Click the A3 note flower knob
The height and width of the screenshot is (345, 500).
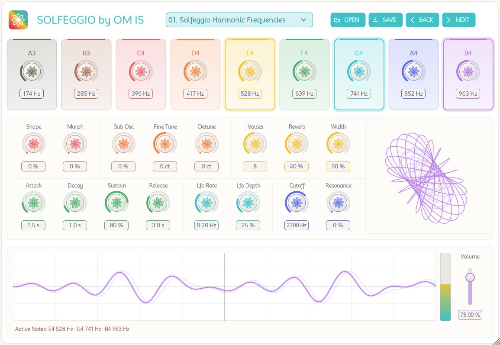pyautogui.click(x=32, y=72)
